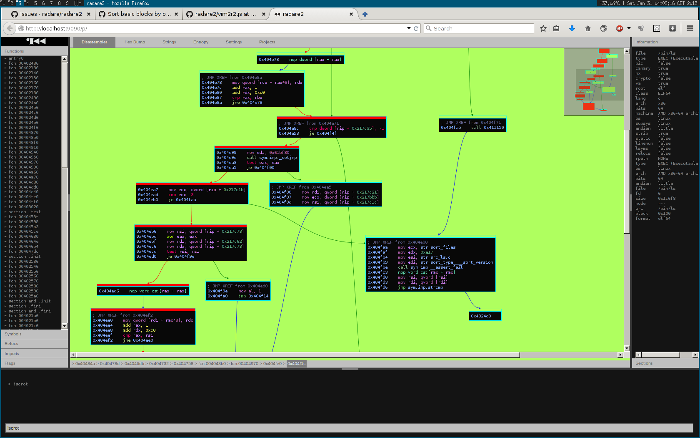The image size is (700, 438).
Task: Open Adblock Plus dropdown arrow
Action: [x=629, y=28]
